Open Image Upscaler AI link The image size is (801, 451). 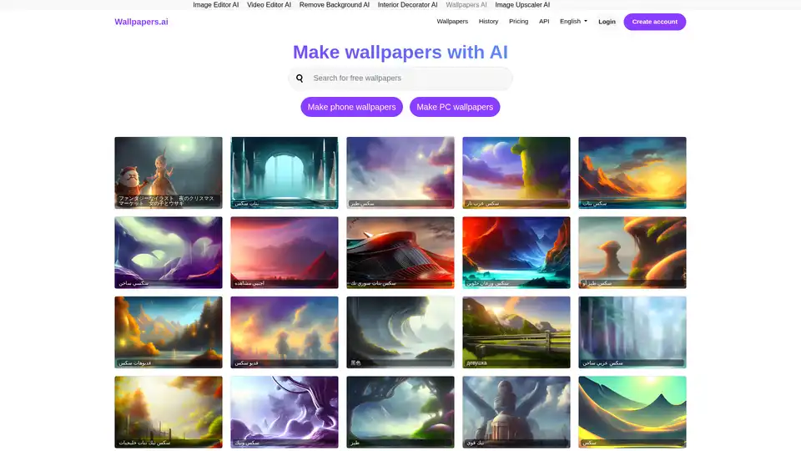[x=522, y=5]
